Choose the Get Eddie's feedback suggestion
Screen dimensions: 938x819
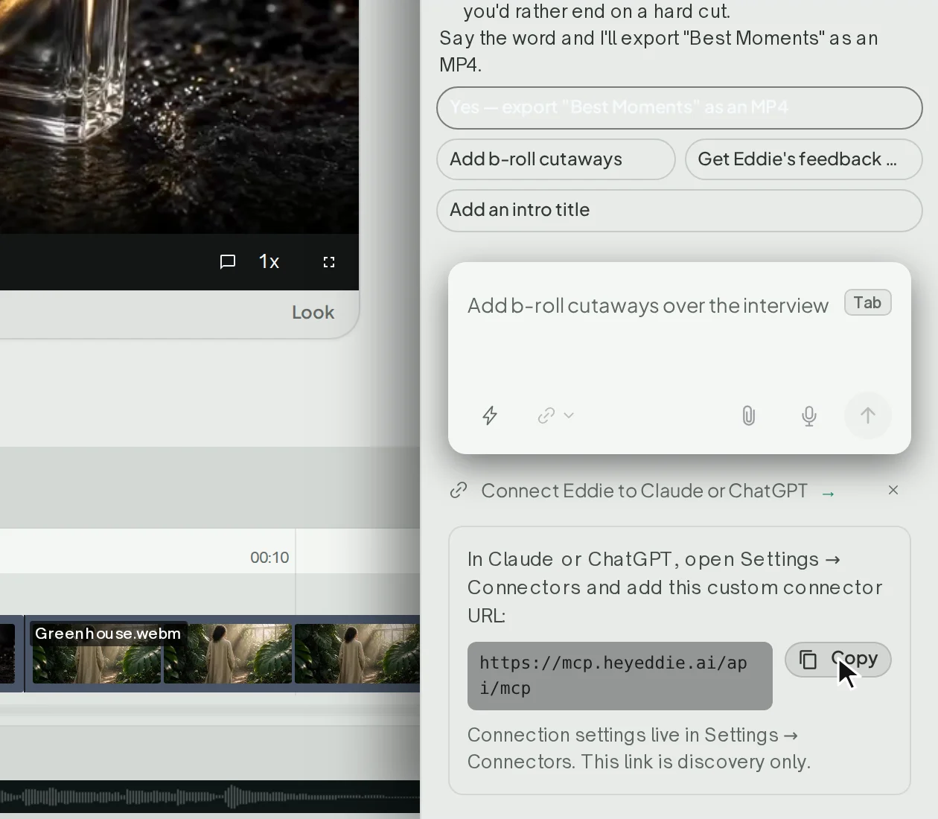[x=804, y=159]
